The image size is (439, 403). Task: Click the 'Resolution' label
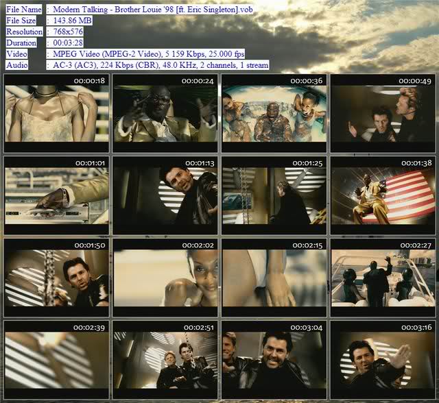tap(25, 32)
